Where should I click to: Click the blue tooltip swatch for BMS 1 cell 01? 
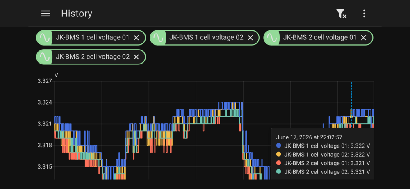coord(279,146)
